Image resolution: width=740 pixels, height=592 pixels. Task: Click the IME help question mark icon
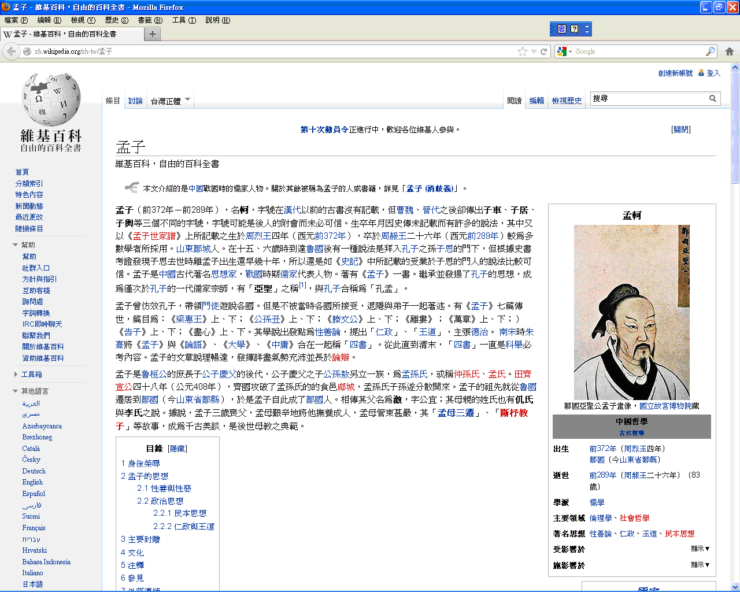[x=574, y=29]
